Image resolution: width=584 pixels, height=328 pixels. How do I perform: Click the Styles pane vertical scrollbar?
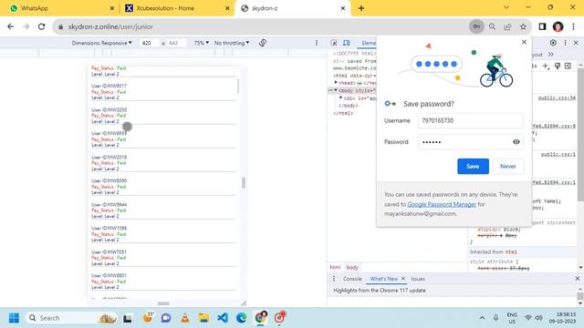(580, 134)
